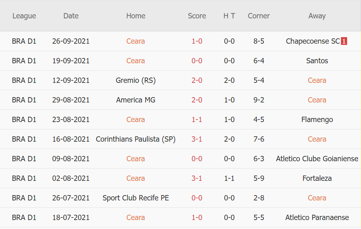Click the Date column header
The height and width of the screenshot is (229, 361).
[71, 16]
